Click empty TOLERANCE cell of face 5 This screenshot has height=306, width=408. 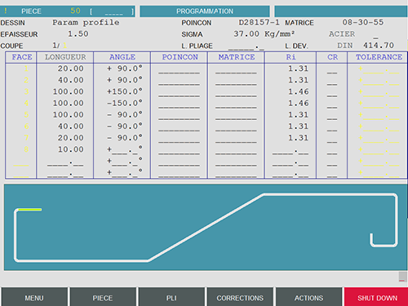tap(379, 117)
